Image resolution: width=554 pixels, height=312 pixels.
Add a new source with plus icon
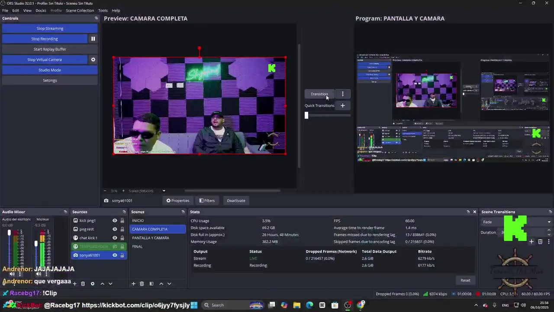click(74, 283)
